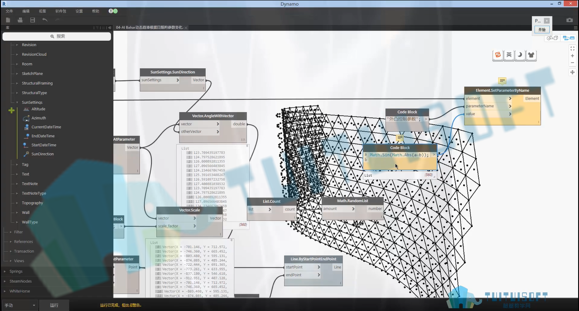579x311 pixels.
Task: Expand the Topography category
Action: (x=17, y=203)
